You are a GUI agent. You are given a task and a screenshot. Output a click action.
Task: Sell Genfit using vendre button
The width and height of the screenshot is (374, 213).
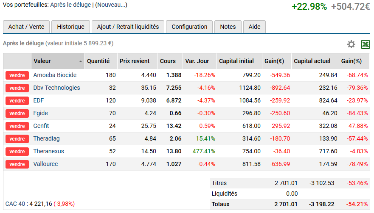(x=17, y=126)
